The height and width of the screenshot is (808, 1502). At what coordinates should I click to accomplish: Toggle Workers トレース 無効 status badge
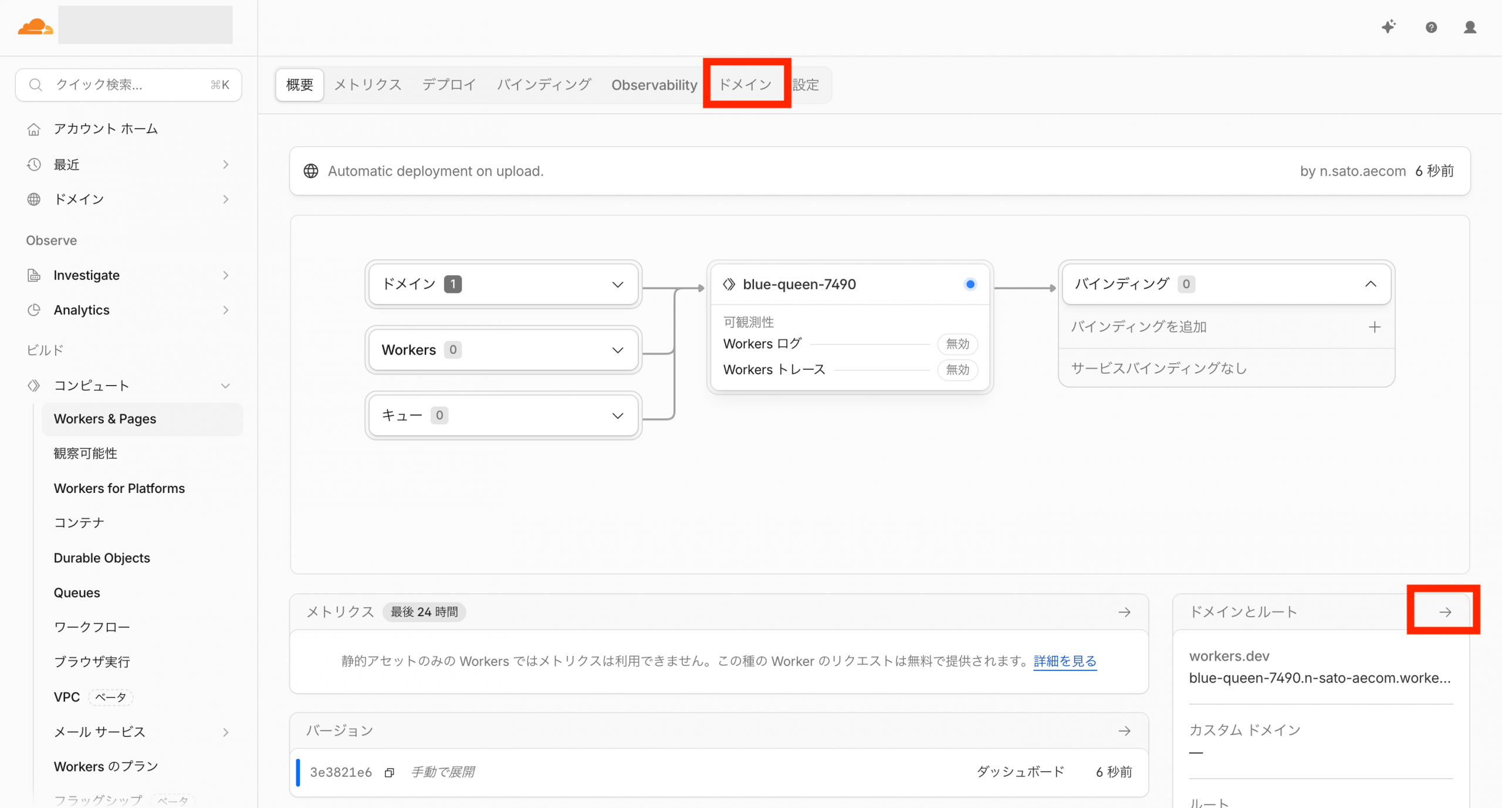pyautogui.click(x=958, y=370)
